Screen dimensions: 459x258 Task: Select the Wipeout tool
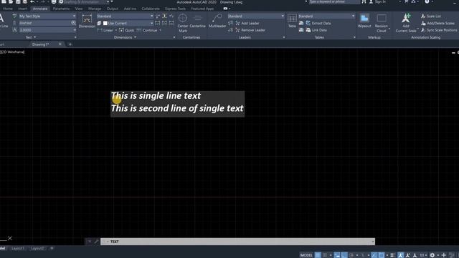click(364, 21)
